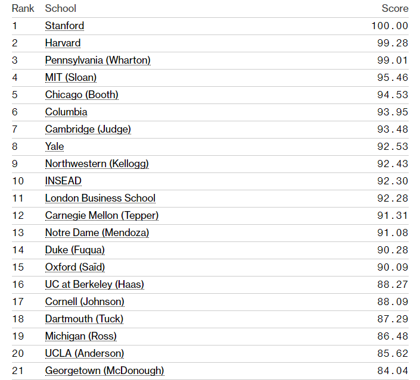Viewport: 420px width, 380px height.
Task: Open Pennsylvania (Wharton) school page
Action: click(x=98, y=60)
